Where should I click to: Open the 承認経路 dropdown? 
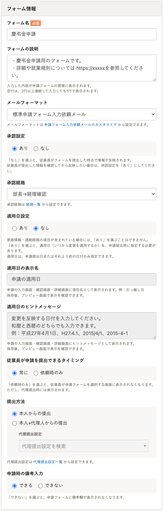click(81, 194)
